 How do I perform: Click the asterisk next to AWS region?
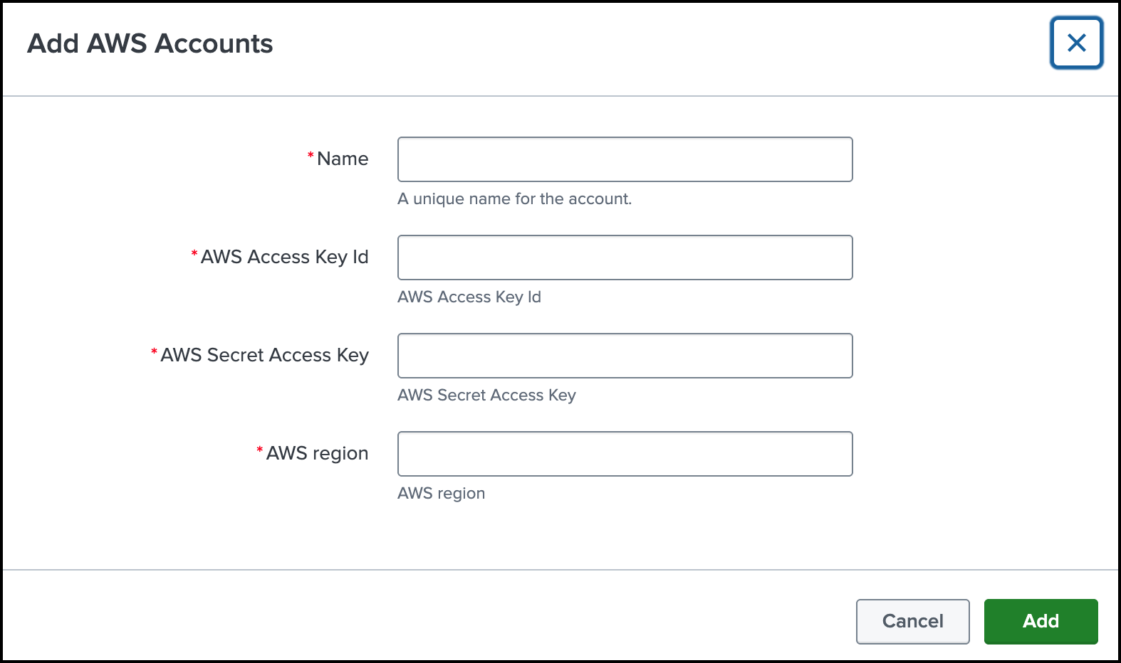tap(259, 449)
